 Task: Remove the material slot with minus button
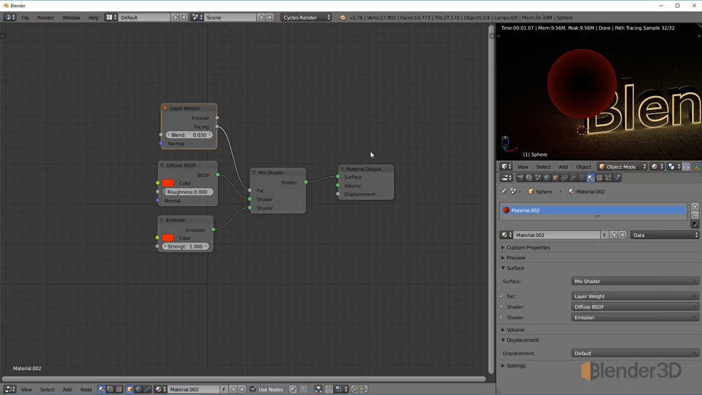coord(695,215)
